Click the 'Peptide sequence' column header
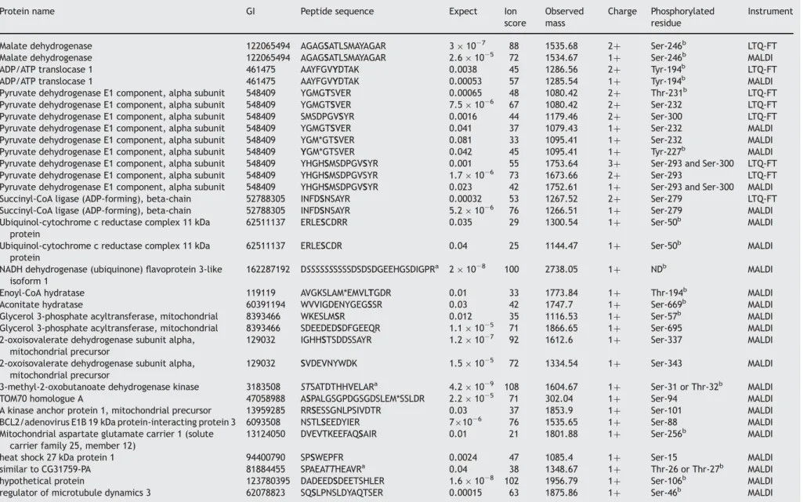The width and height of the screenshot is (807, 502). [337, 11]
